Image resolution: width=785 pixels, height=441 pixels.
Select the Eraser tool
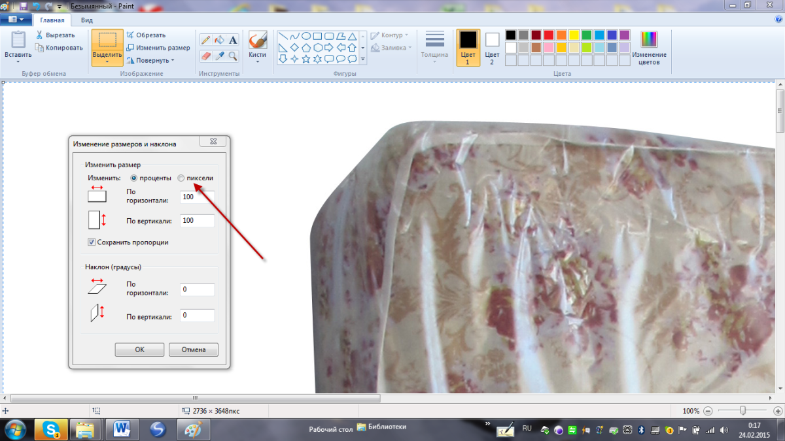[x=205, y=56]
